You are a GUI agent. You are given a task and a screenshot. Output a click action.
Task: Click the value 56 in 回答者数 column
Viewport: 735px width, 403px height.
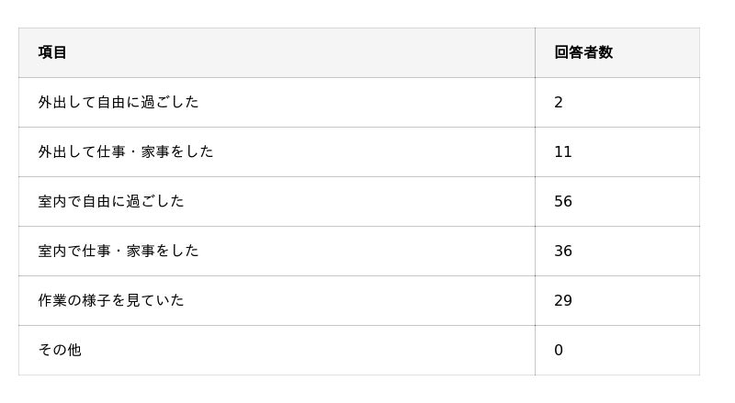click(x=563, y=201)
